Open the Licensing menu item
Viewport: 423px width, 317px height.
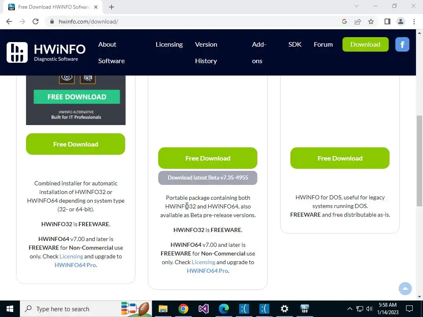coord(169,45)
